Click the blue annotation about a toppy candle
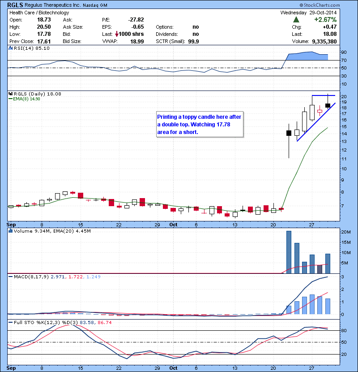Image resolution: width=358 pixels, height=372 pixels. tap(200, 124)
